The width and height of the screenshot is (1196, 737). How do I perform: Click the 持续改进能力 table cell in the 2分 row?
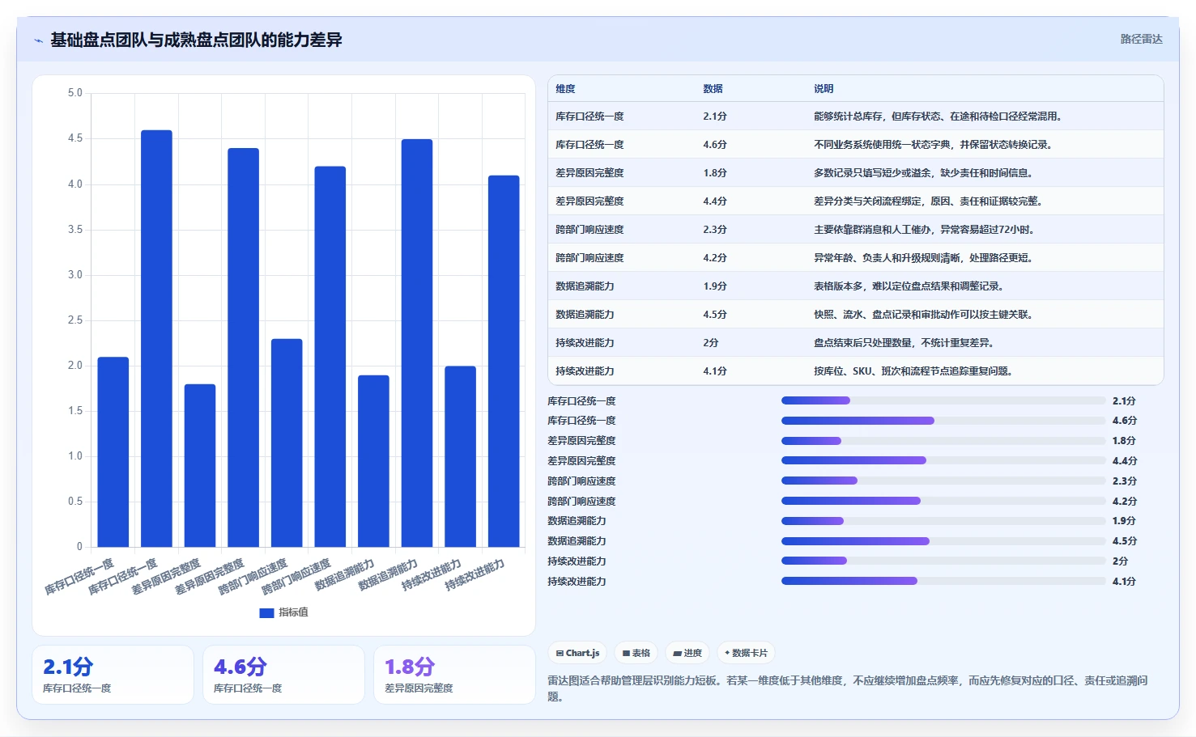(585, 343)
